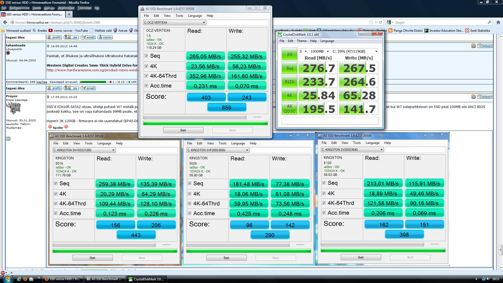
Task: Open CrystalDiskMark test count dropdown showing 5
Action: tap(303, 51)
